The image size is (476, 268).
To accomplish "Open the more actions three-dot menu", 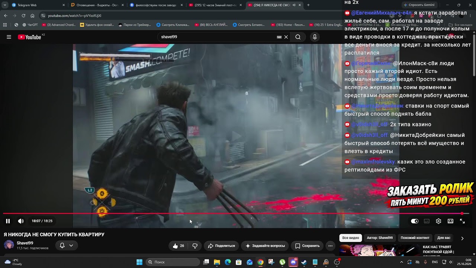I will tap(330, 246).
